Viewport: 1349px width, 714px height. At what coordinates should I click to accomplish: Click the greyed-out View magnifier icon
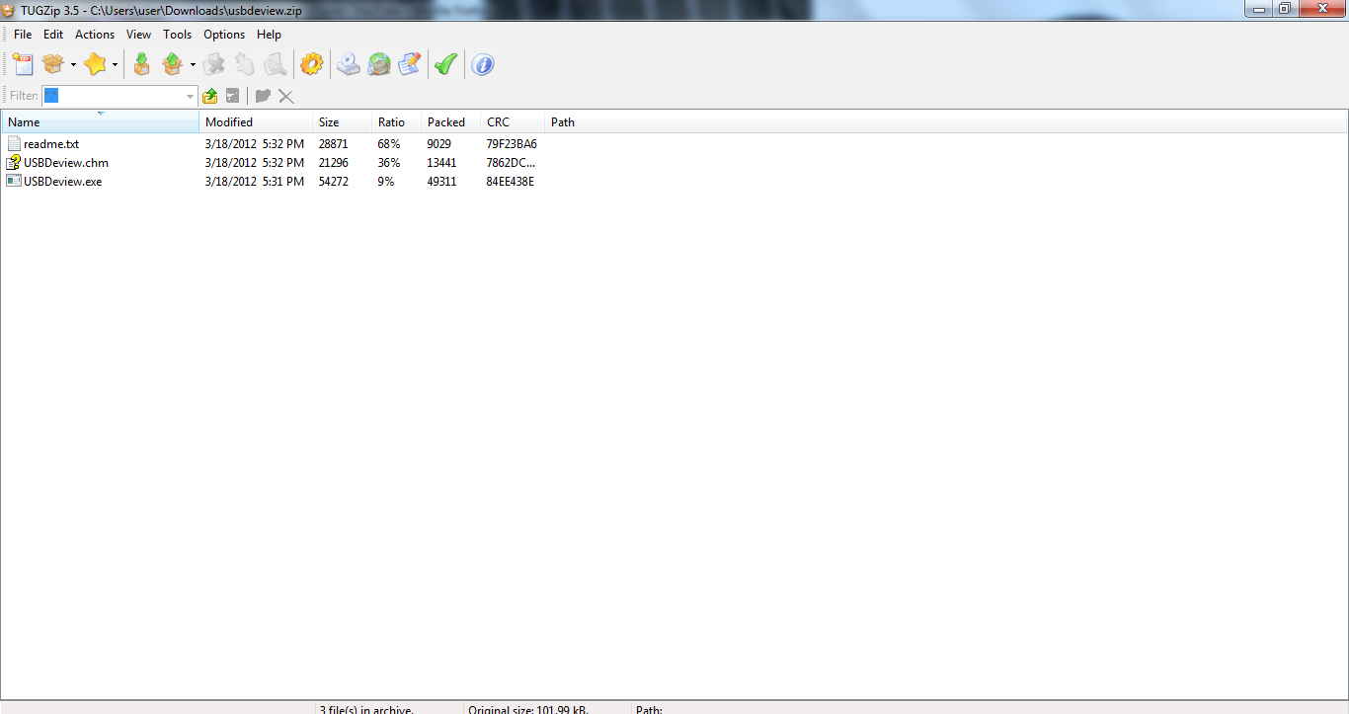275,65
